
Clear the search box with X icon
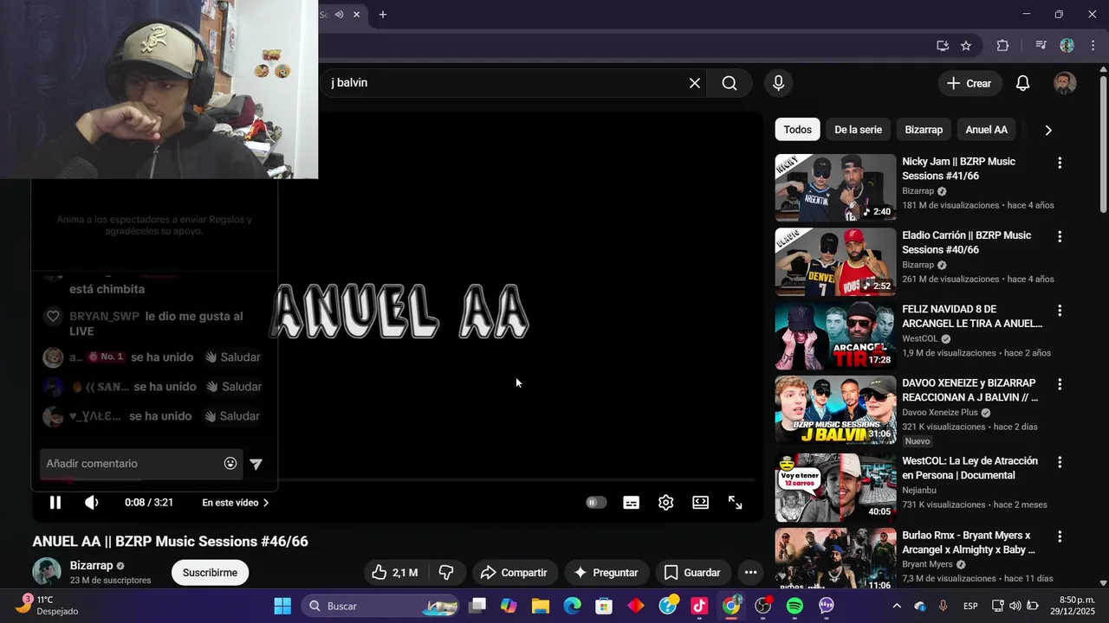[x=695, y=83]
